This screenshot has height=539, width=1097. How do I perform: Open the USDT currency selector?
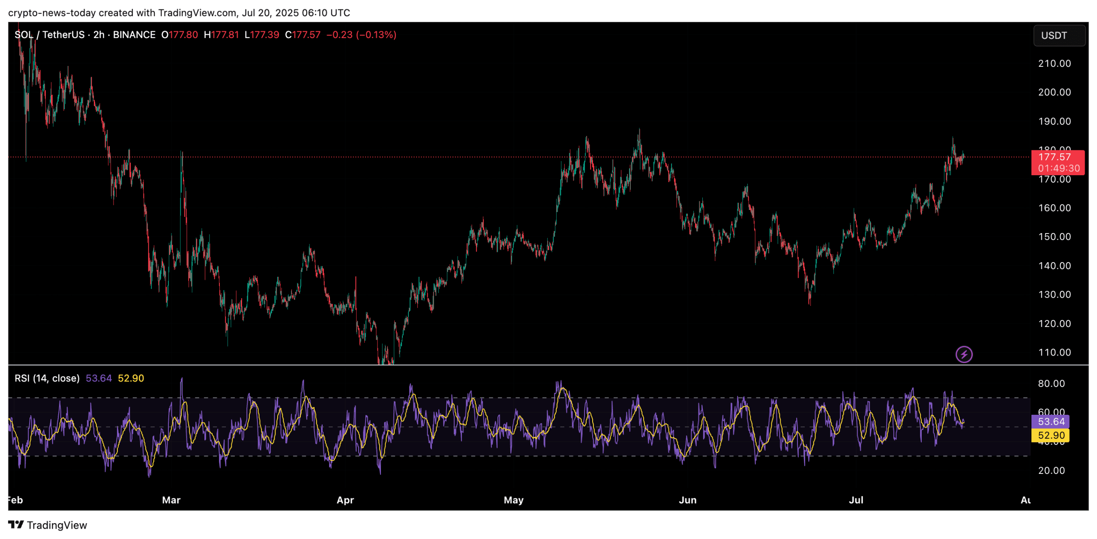pos(1058,36)
